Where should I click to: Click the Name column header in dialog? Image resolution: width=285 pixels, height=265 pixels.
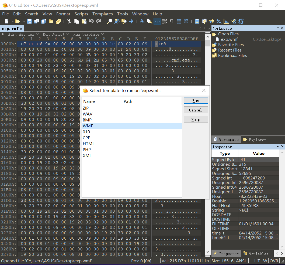102,101
